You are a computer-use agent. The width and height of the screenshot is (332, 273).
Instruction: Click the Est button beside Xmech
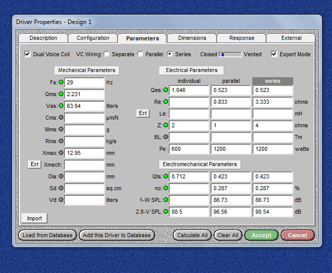click(x=35, y=164)
